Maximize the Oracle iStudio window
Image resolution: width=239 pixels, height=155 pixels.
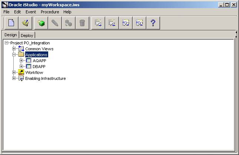click(x=227, y=5)
